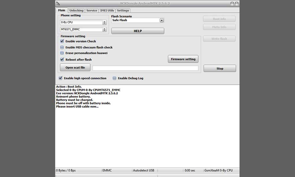Click log line 'Selected 0-By CPUM 0-By CPUMT6571_EMMC'

88,90
